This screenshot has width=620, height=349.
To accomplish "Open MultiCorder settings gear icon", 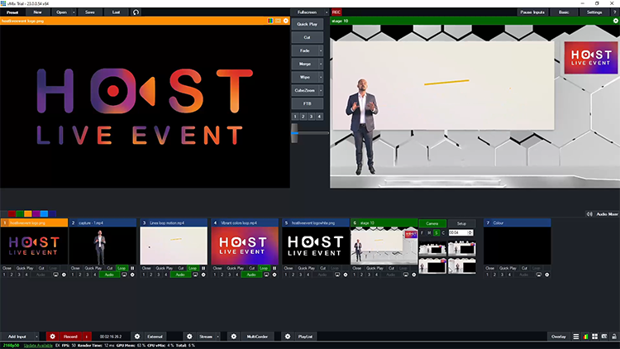I will pos(233,337).
